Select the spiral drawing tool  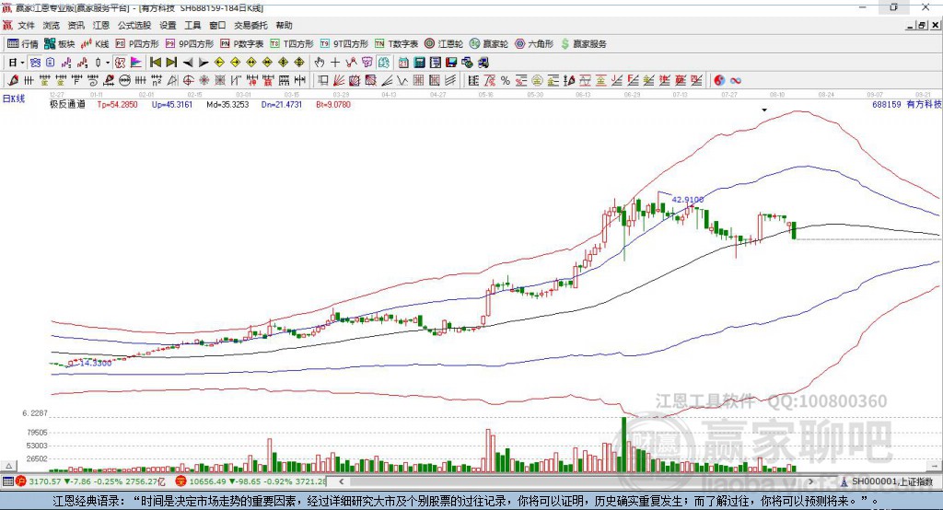click(x=93, y=81)
